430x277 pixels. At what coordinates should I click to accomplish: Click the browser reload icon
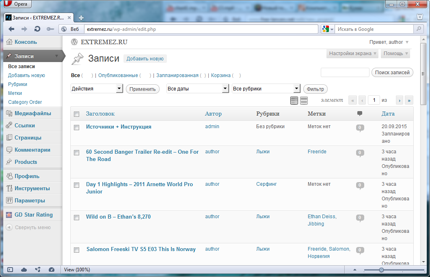[37, 29]
